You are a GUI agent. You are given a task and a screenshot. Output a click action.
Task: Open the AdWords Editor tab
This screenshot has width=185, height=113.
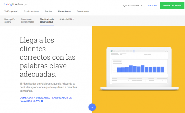click(x=67, y=19)
